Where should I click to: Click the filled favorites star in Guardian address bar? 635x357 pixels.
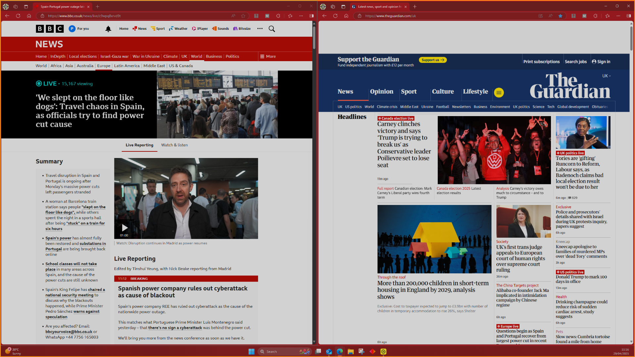click(x=560, y=16)
